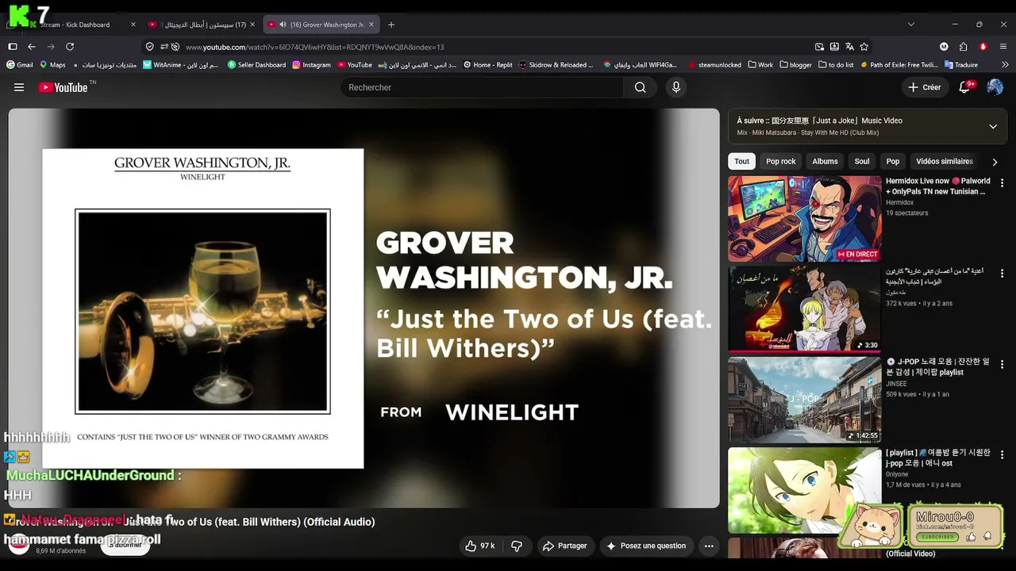Expand the playlist À suivre panel
Screen dimensions: 1016x571
click(x=993, y=126)
